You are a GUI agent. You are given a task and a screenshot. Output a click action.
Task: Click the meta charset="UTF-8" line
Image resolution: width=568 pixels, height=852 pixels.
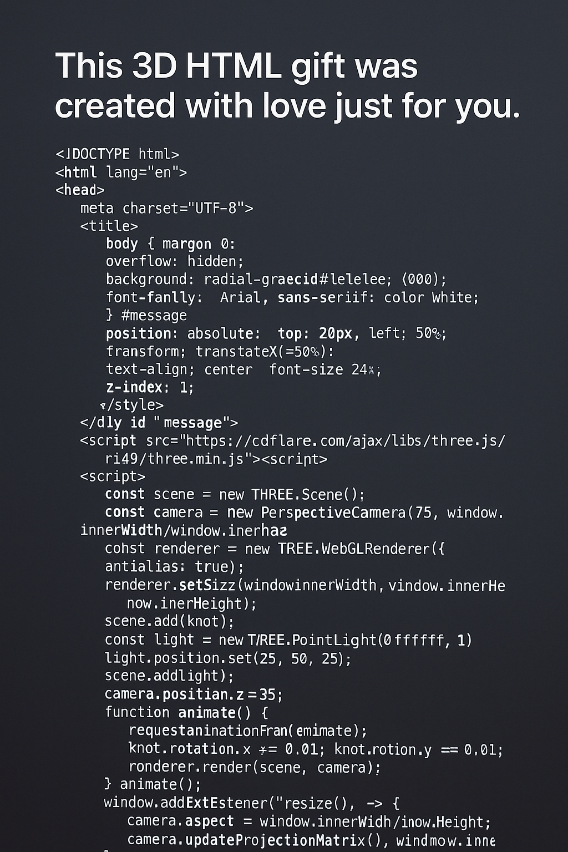point(166,208)
